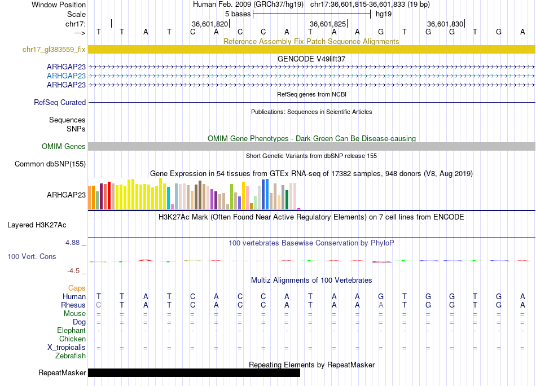Click the Mouse species label
Viewport: 536px width, 386px height.
pyautogui.click(x=74, y=314)
